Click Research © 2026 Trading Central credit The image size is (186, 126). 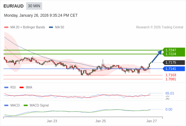point(160,27)
